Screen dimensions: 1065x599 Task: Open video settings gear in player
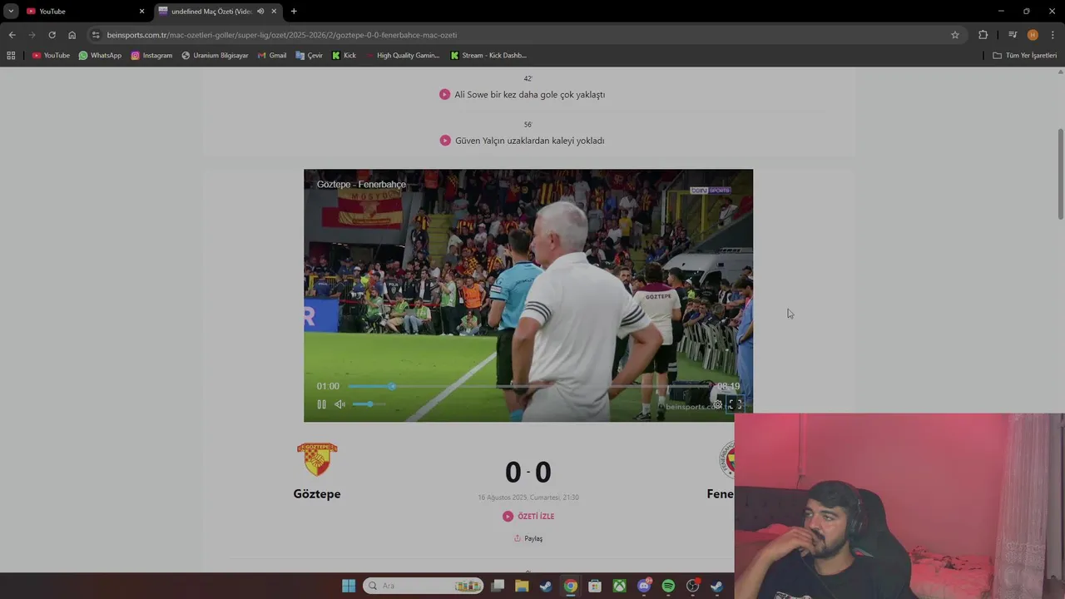(718, 404)
